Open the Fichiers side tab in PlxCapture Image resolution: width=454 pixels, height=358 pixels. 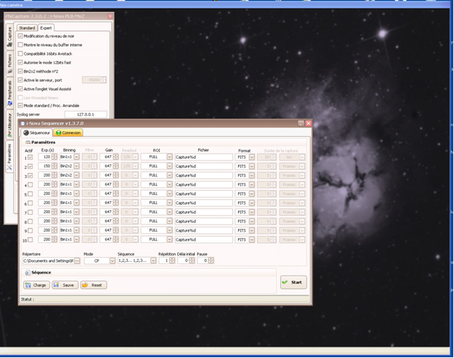[10, 64]
